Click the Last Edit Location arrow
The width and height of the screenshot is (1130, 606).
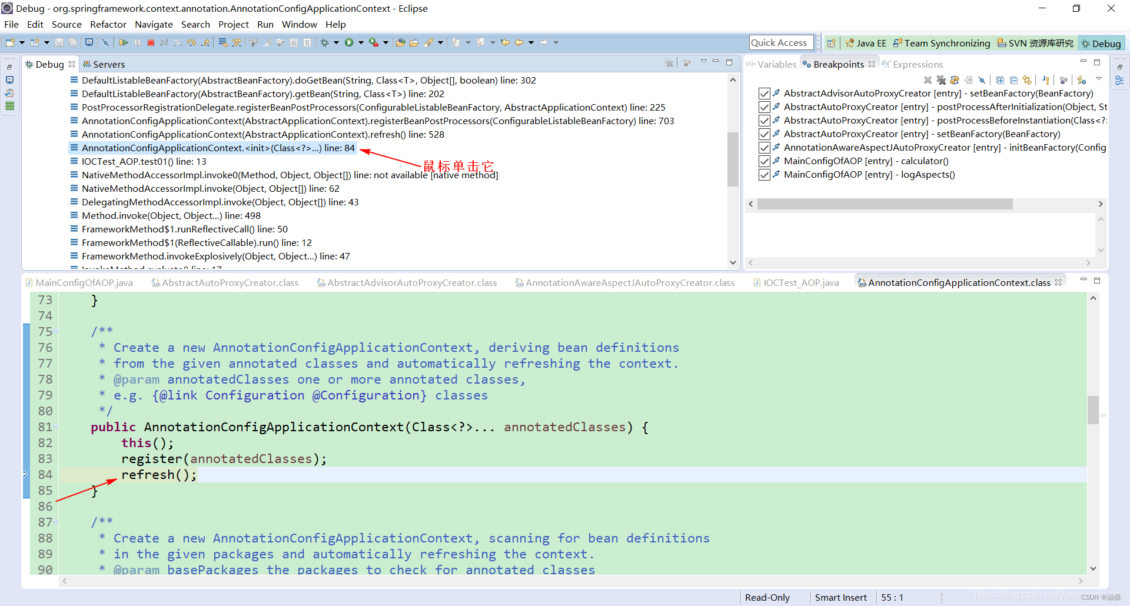[x=505, y=42]
